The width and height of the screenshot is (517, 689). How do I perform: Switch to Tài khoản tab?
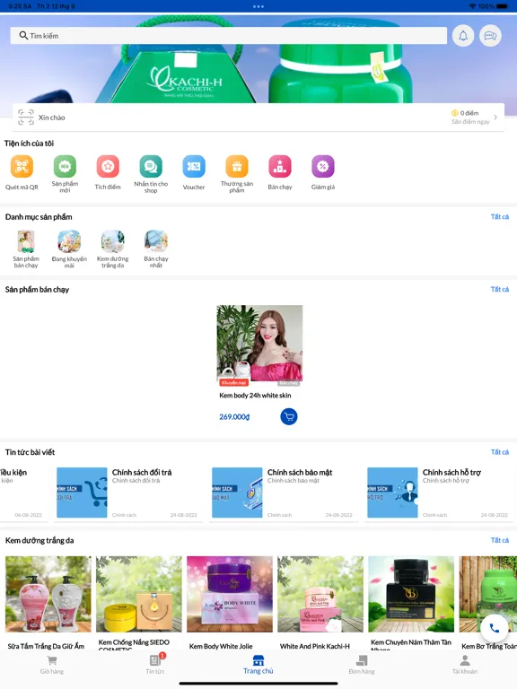465,665
